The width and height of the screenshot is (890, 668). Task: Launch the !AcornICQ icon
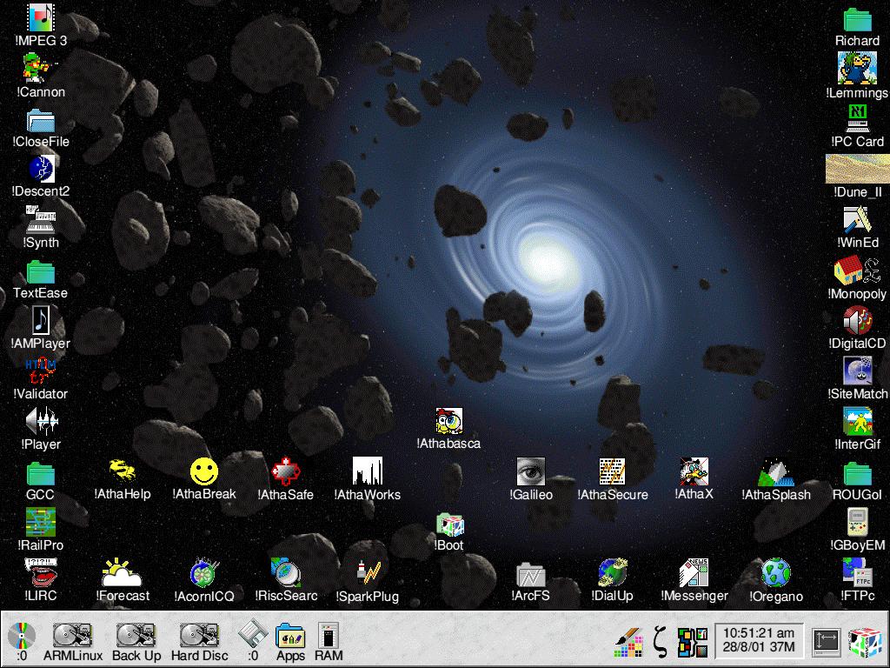(x=203, y=572)
